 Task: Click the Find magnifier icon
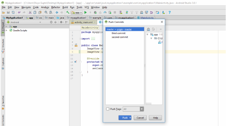[x=46, y=13]
